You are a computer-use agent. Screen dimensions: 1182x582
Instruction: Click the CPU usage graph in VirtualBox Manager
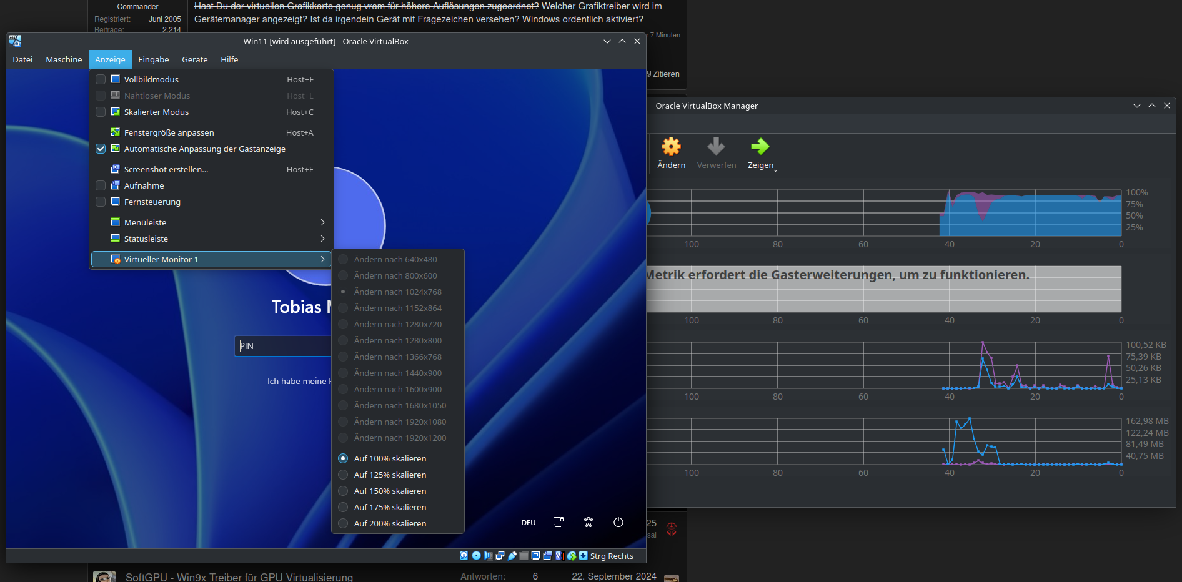tap(884, 212)
